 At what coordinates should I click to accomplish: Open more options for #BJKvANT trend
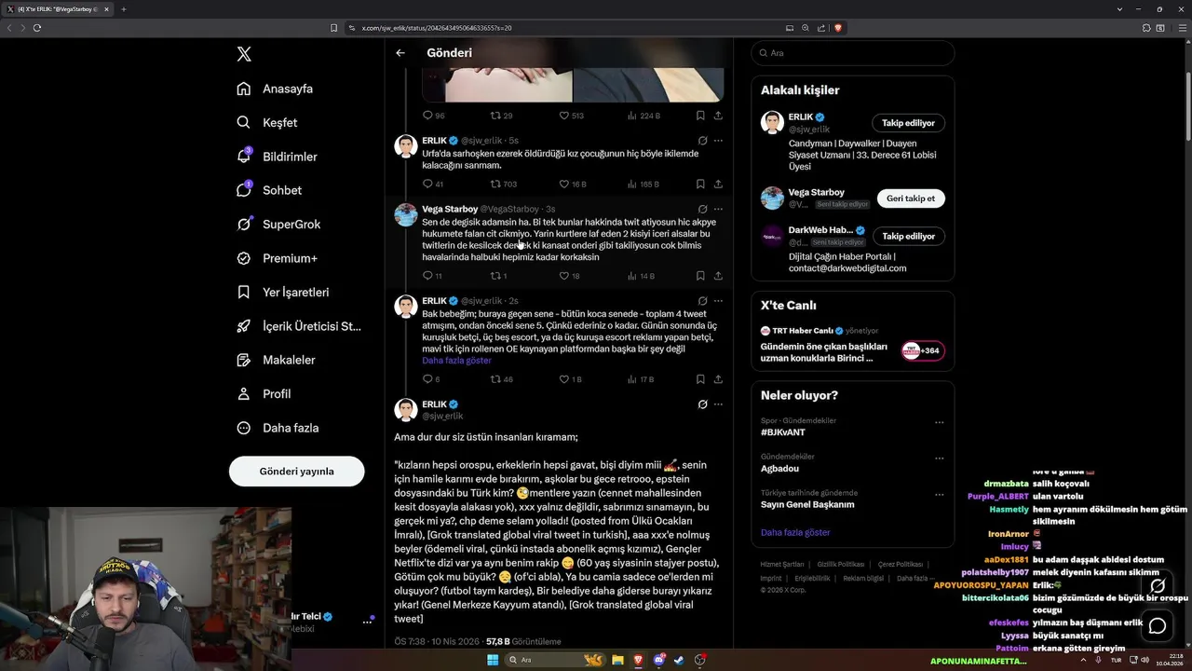point(939,422)
